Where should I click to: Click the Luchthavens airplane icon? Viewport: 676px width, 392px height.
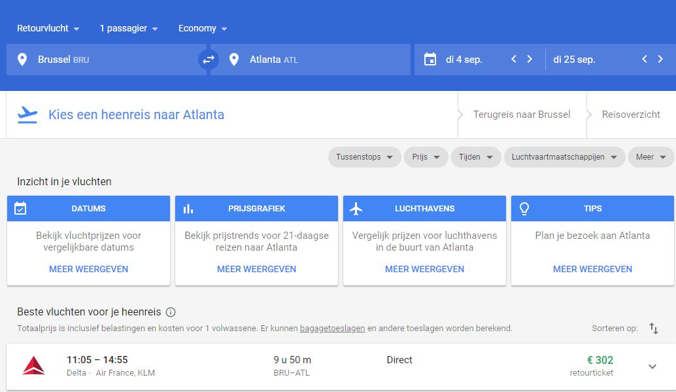coord(356,209)
